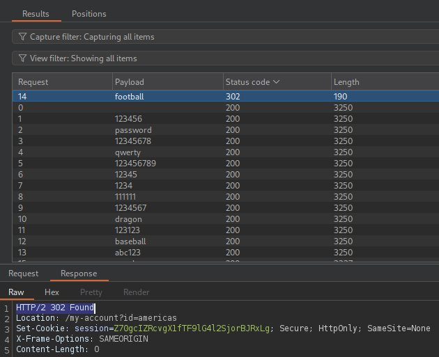Select the row with payload 123456789
Screen dimensions: 439x357
[226, 164]
